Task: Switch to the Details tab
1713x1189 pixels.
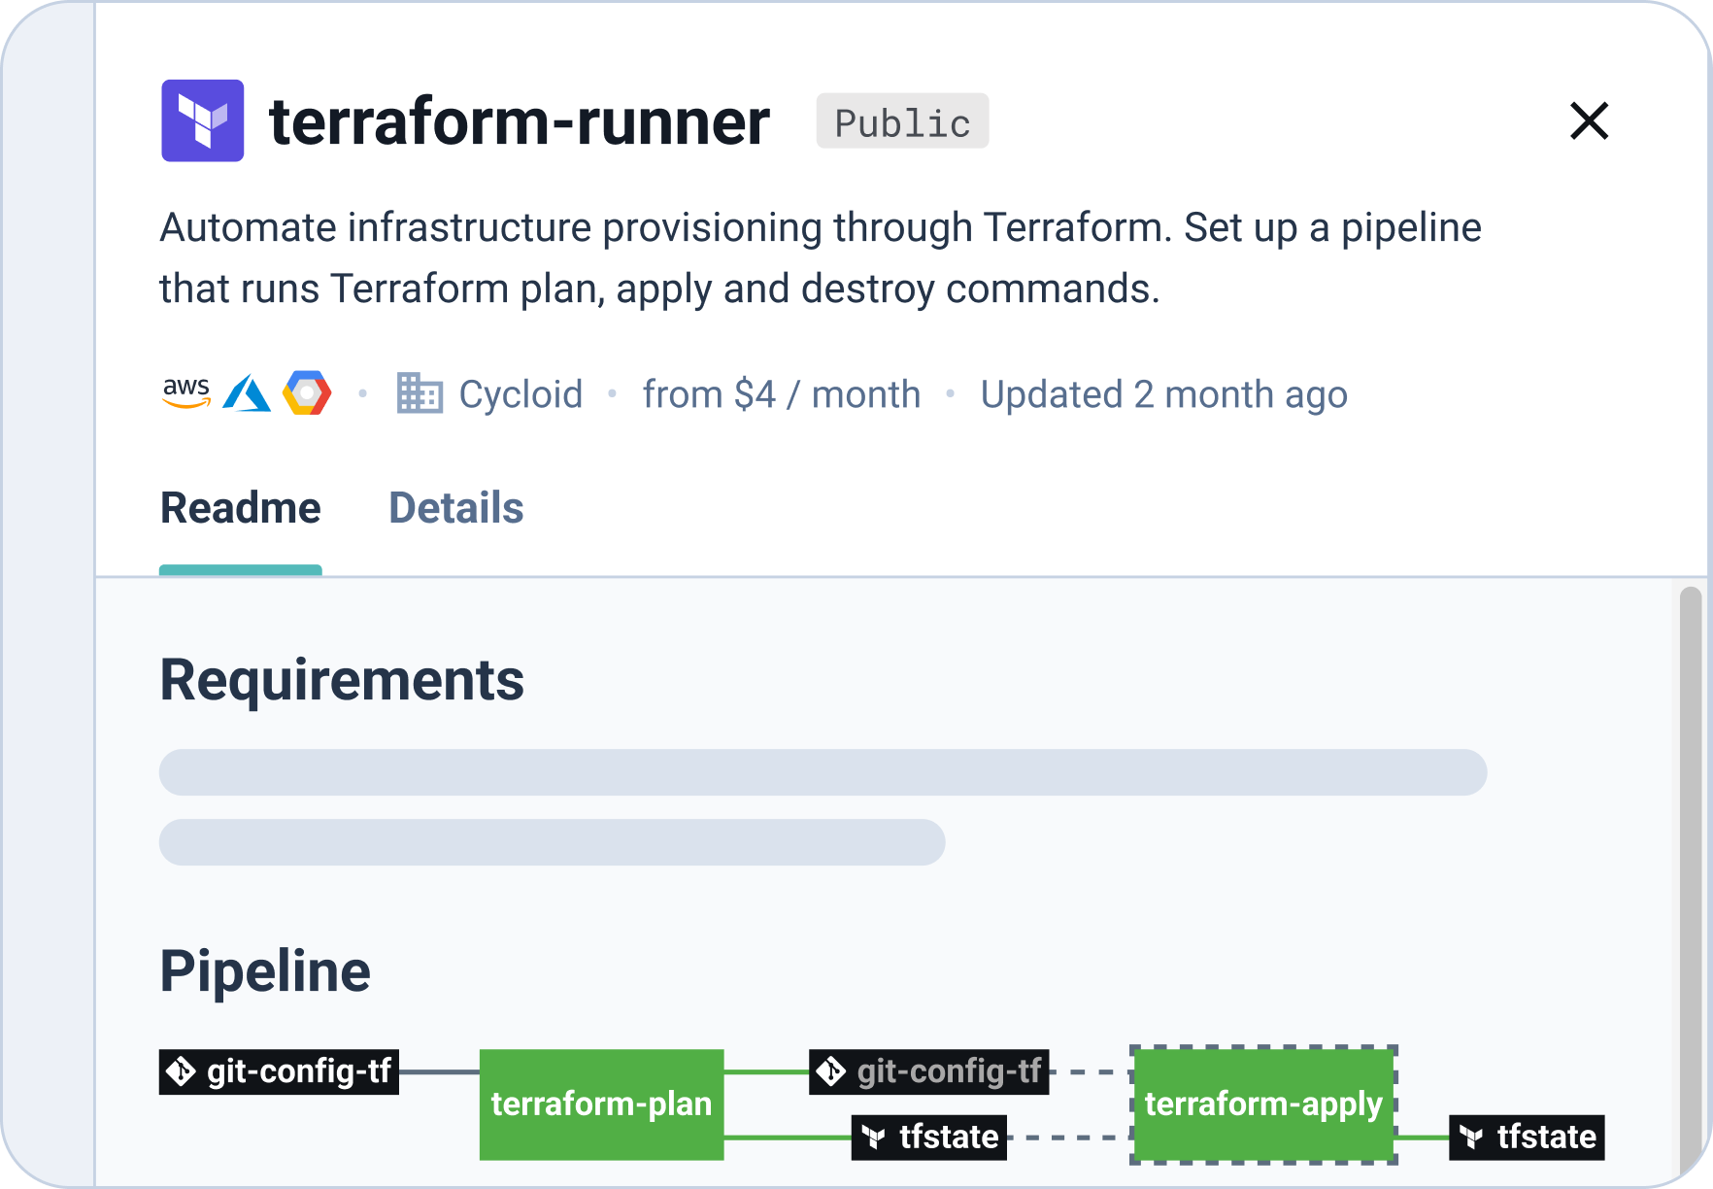Action: [455, 507]
